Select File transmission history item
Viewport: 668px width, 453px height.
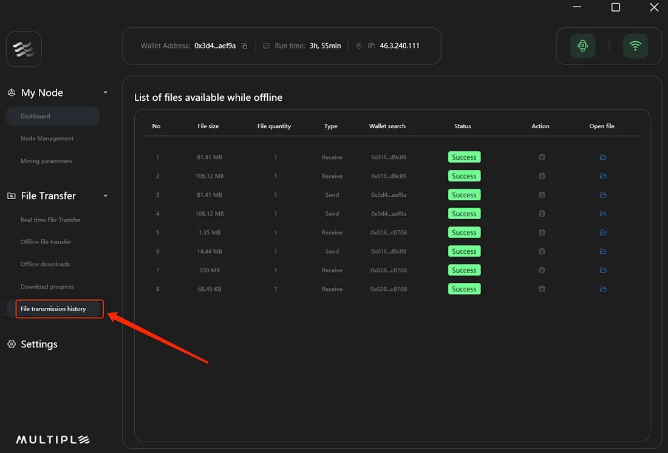tap(53, 309)
